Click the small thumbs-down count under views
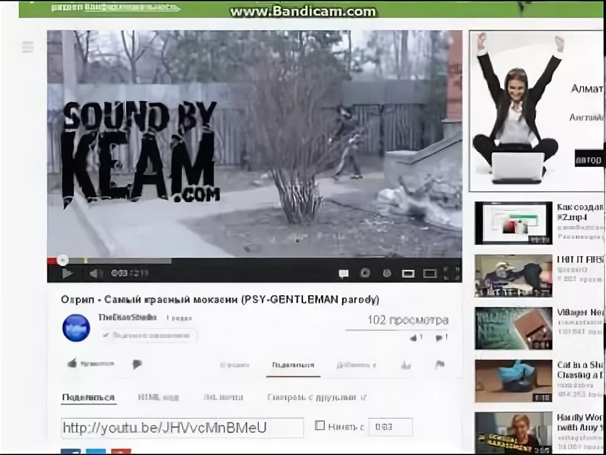This screenshot has width=606, height=455. pyautogui.click(x=441, y=337)
